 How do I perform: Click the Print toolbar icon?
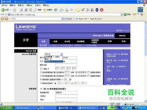pyautogui.click(x=67, y=10)
